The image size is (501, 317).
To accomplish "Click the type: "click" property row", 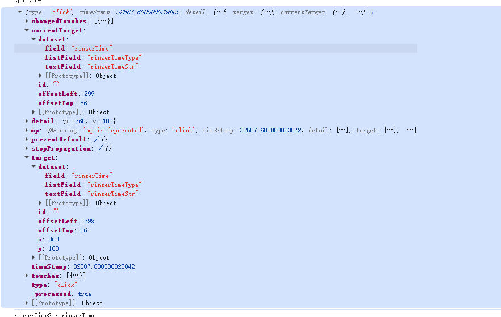I will point(54,285).
